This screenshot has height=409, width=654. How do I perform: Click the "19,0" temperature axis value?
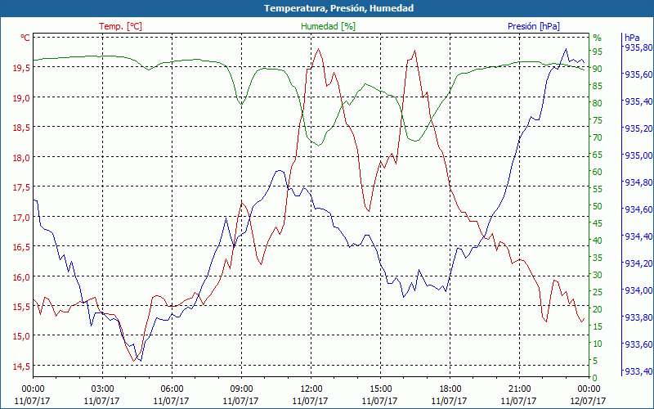pyautogui.click(x=21, y=97)
